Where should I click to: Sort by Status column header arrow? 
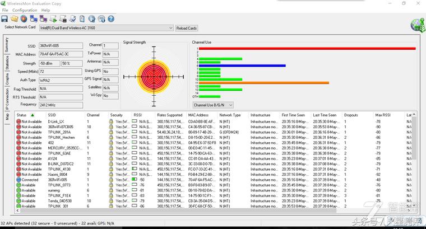tap(32, 115)
